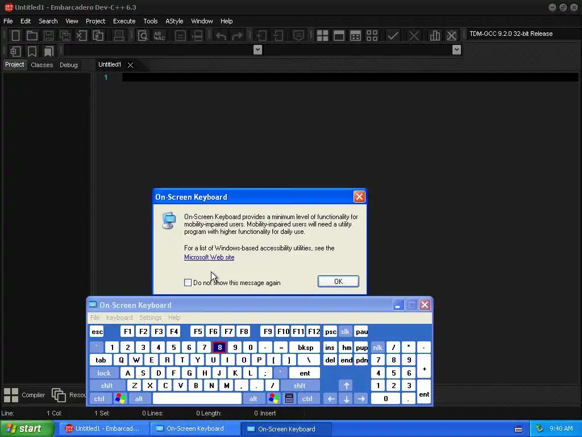Click the 'bksp' backspace key
The image size is (582, 437).
point(305,348)
